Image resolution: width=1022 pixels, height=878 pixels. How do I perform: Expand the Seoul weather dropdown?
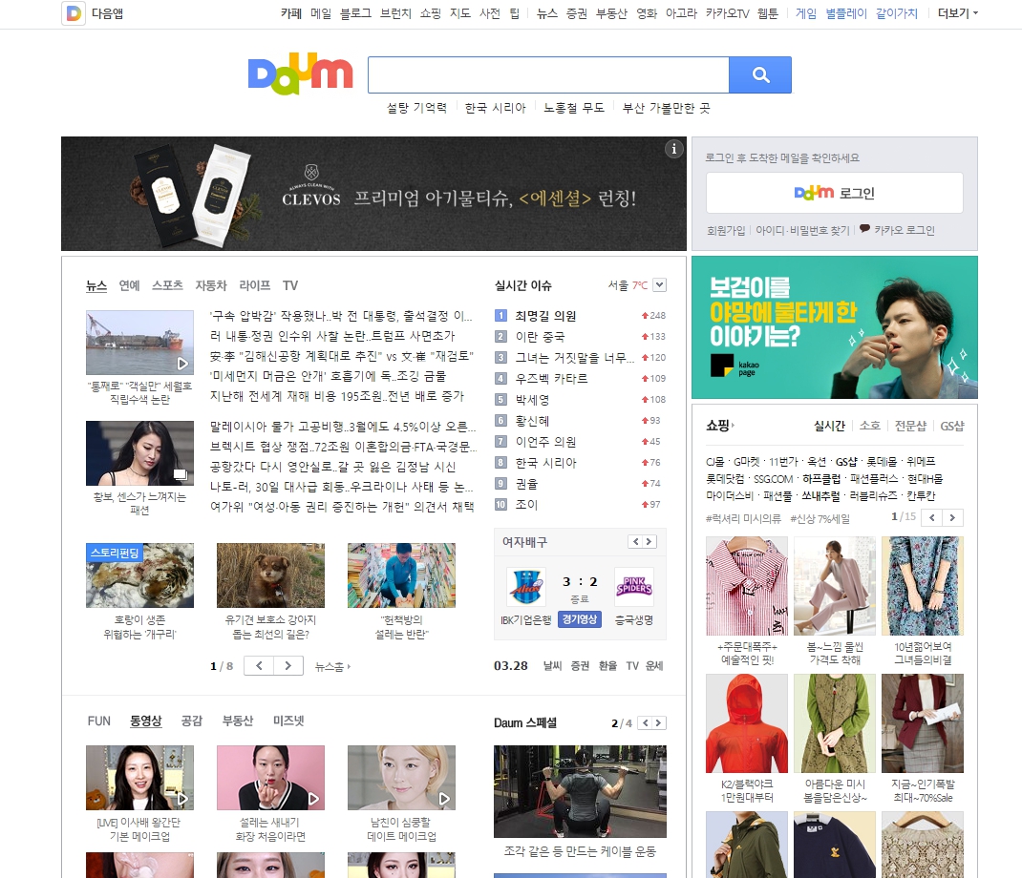[x=659, y=285]
